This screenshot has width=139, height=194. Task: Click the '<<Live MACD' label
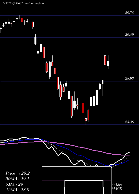pyautogui.click(x=117, y=187)
